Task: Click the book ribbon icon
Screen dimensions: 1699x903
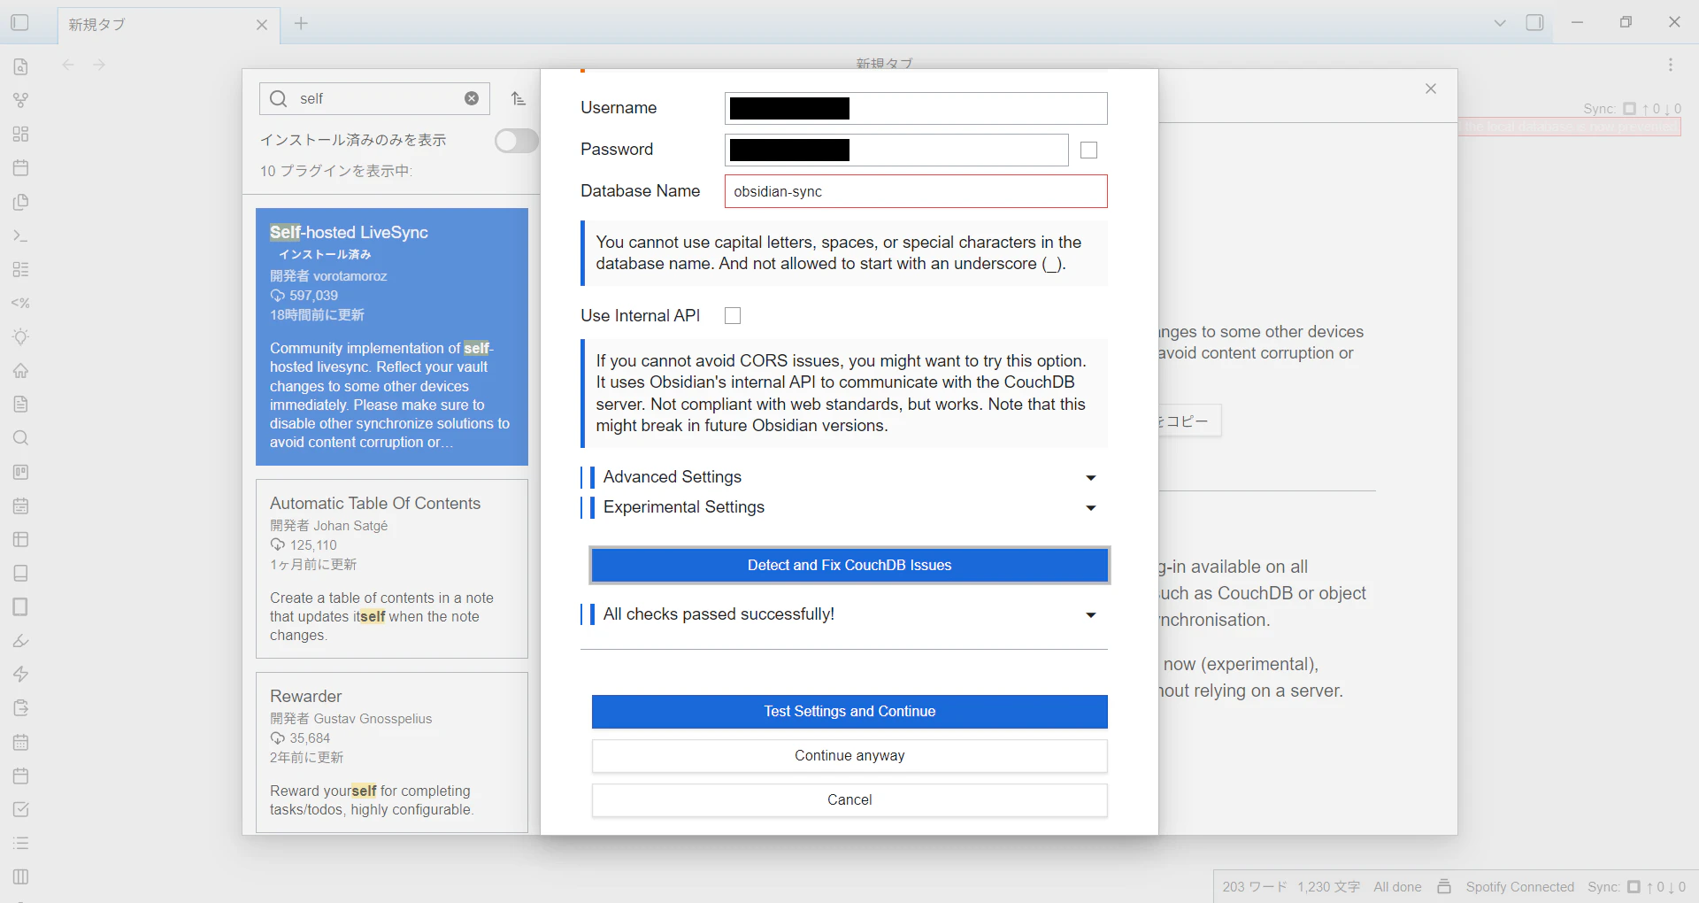Action: (x=21, y=573)
